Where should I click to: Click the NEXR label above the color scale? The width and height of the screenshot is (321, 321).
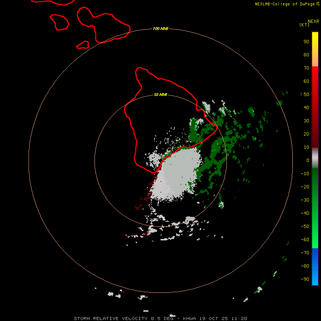(x=314, y=21)
